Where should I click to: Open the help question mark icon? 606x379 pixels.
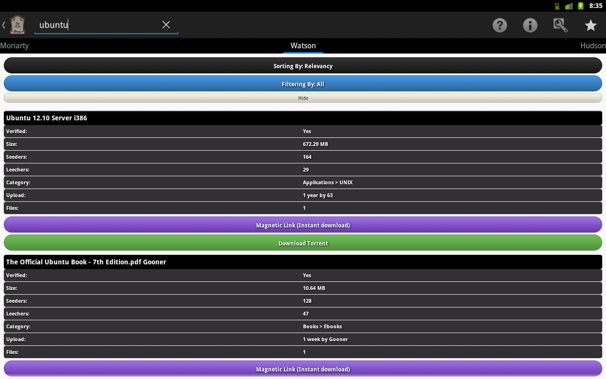coord(500,25)
